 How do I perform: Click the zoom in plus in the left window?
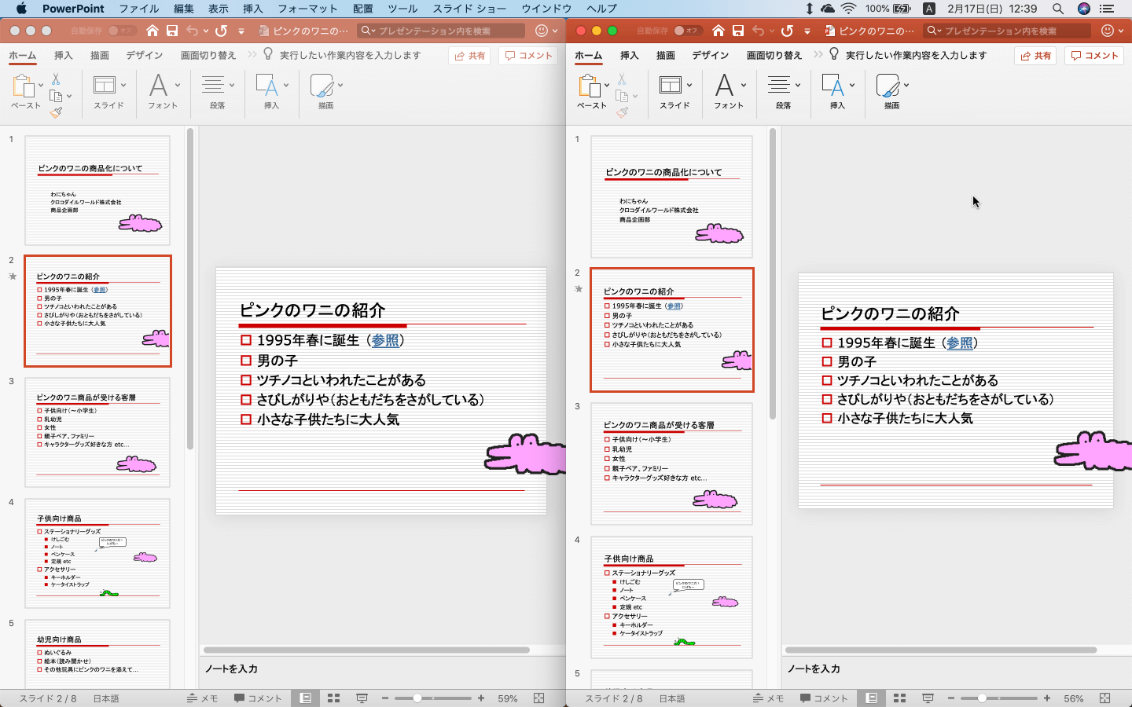(481, 698)
